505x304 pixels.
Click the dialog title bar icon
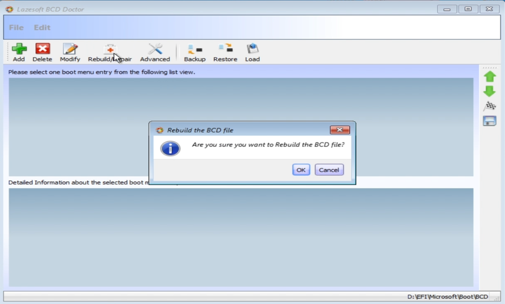click(x=159, y=130)
